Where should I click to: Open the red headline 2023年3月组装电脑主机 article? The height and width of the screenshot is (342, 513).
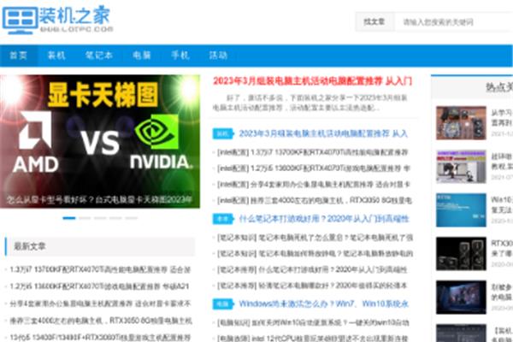312,81
